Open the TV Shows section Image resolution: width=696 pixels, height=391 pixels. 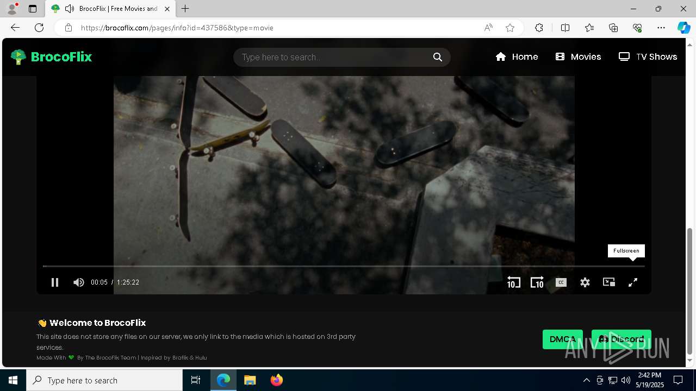(648, 57)
